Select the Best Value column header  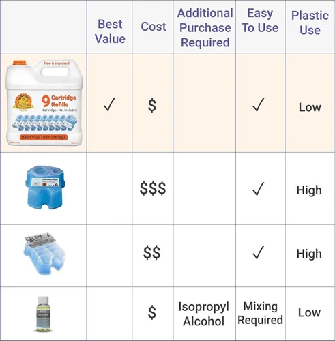tap(110, 31)
